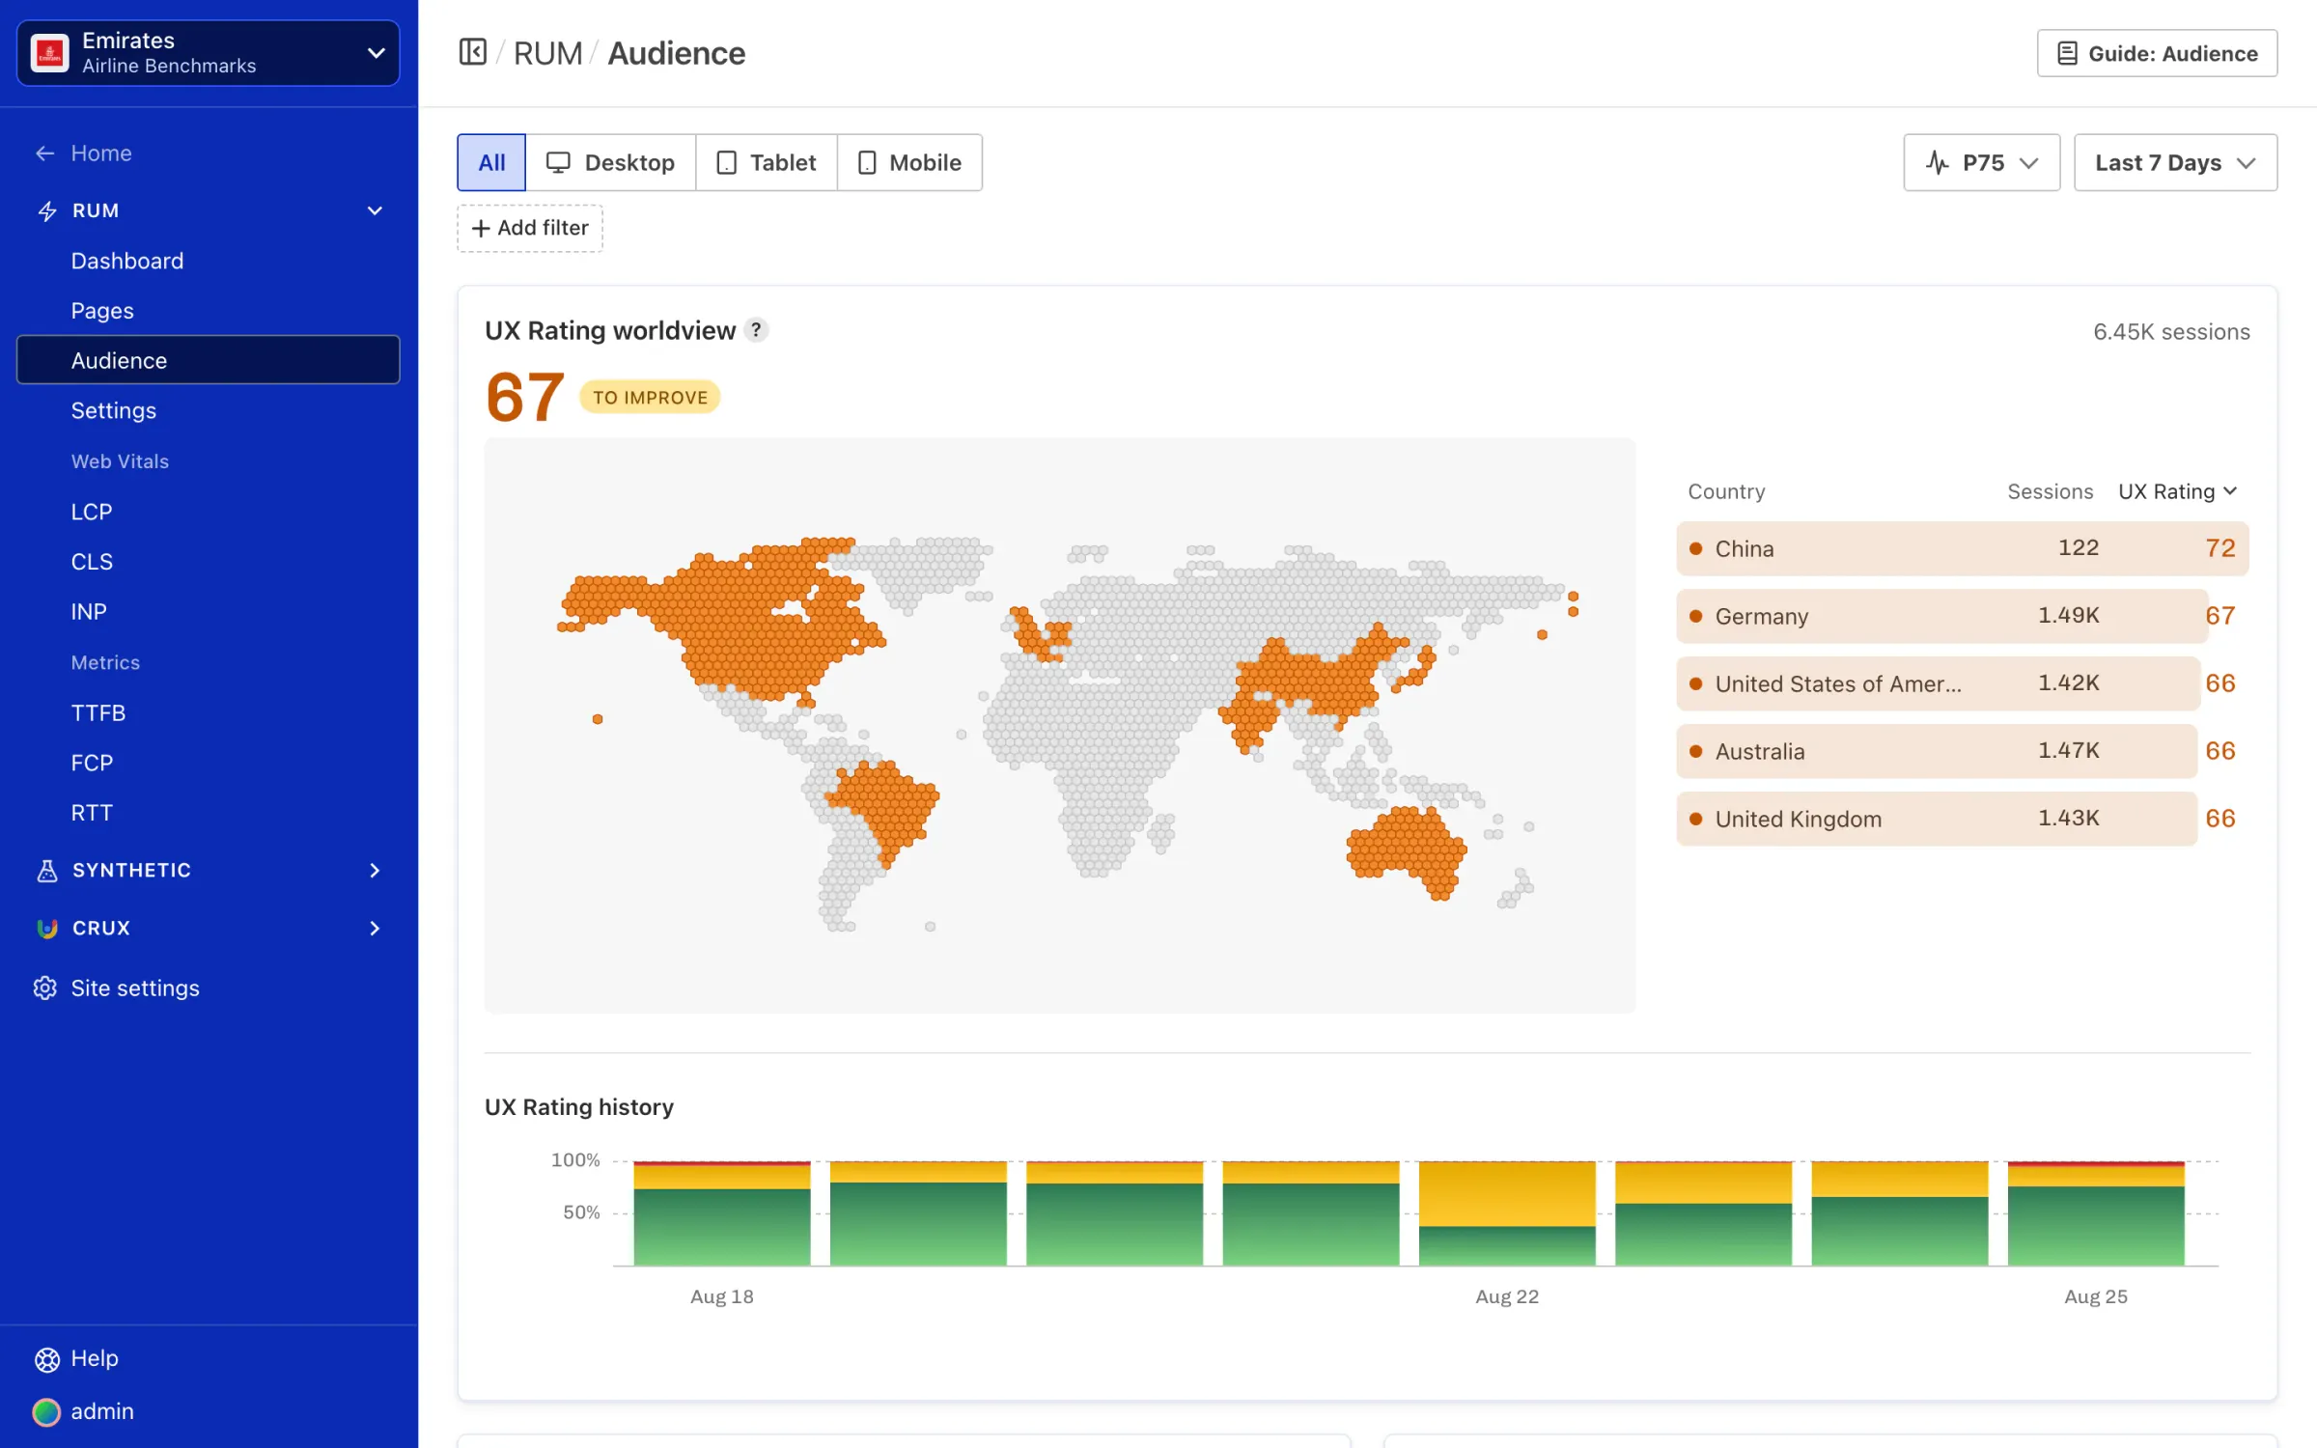Expand the CRUX section
Screen dimensions: 2317x1448
coord(209,929)
